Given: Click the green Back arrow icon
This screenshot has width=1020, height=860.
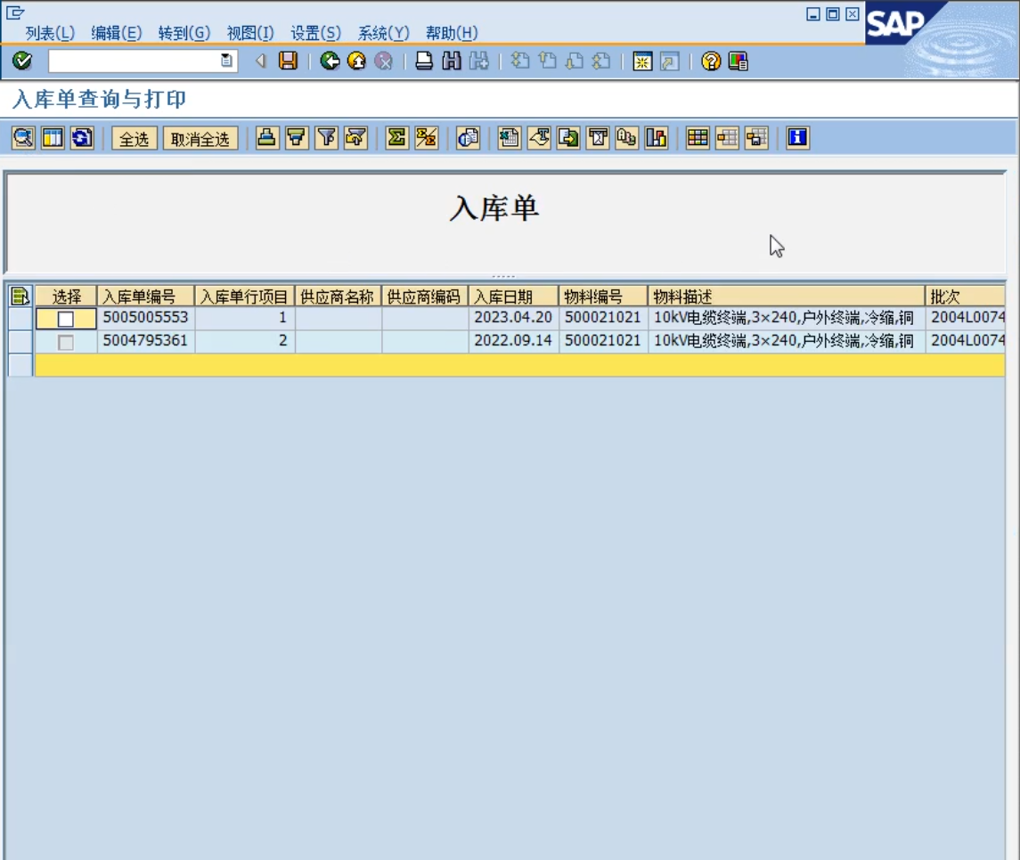Looking at the screenshot, I should tap(330, 61).
